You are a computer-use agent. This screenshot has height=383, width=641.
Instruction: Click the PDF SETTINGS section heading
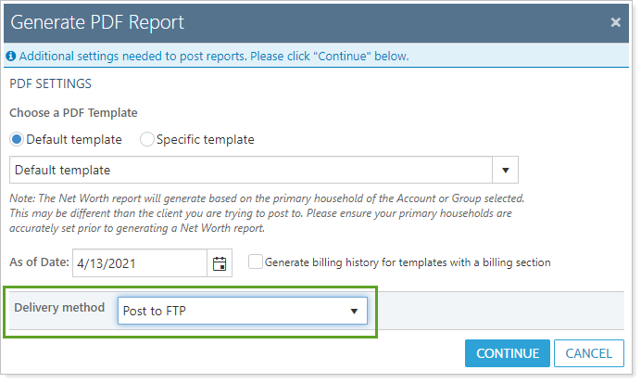pos(50,83)
